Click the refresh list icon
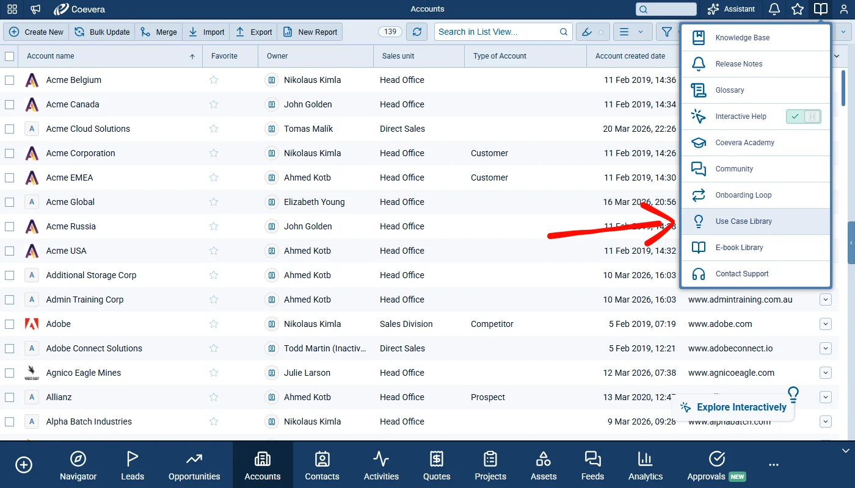Viewport: 855px width, 488px height. click(417, 32)
